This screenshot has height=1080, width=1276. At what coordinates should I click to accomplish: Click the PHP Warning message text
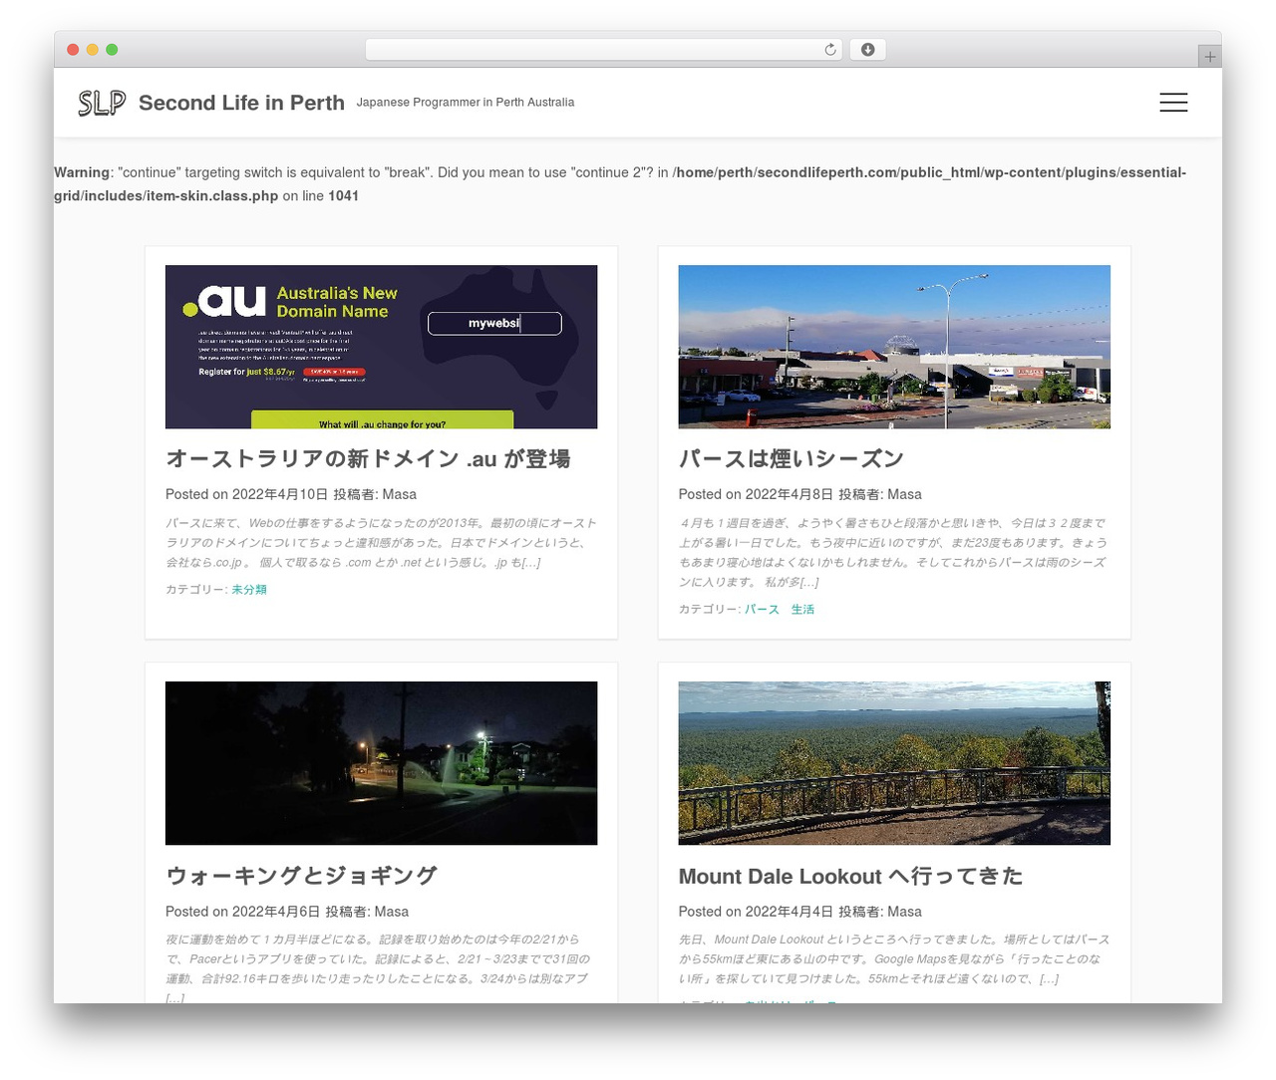click(620, 184)
